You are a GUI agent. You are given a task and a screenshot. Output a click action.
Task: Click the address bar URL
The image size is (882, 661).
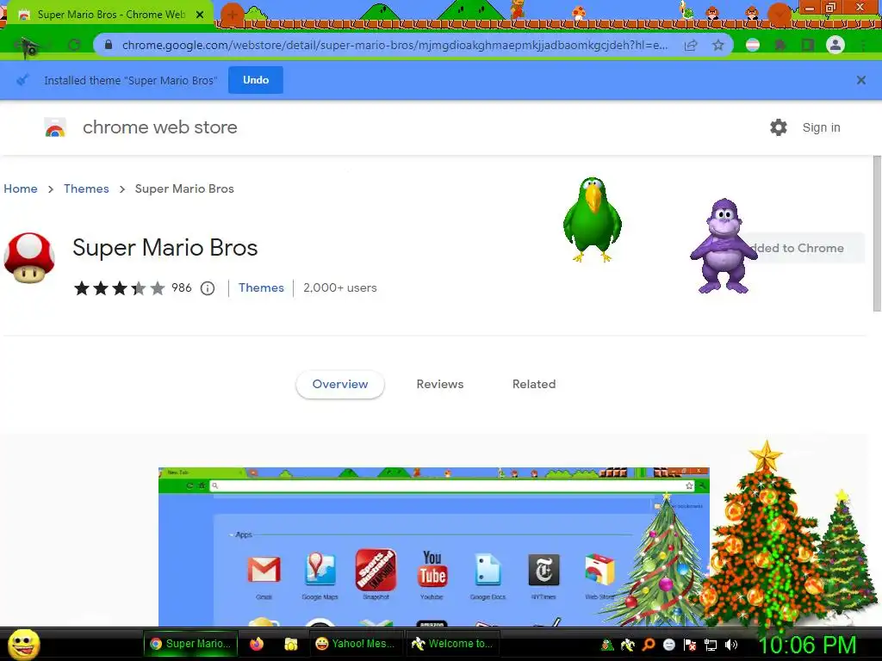pos(394,45)
